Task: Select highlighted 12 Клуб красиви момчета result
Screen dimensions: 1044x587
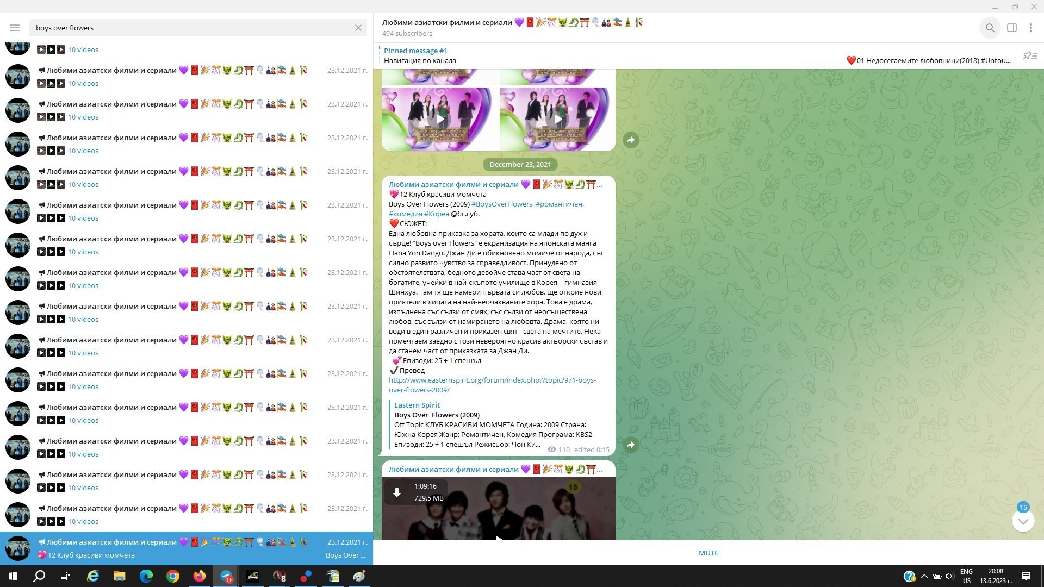Action: (x=186, y=548)
